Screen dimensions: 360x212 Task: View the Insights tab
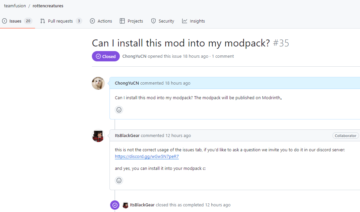pyautogui.click(x=193, y=21)
